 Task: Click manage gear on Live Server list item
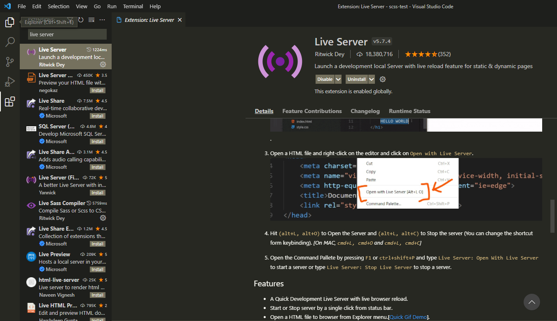(x=103, y=64)
